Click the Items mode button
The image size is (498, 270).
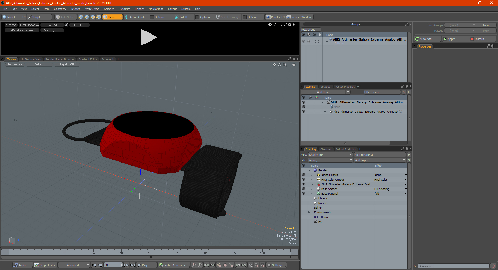point(112,17)
